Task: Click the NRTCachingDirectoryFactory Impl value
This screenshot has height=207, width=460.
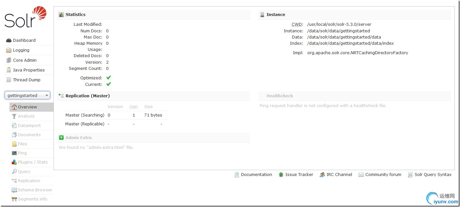Action: pyautogui.click(x=358, y=53)
